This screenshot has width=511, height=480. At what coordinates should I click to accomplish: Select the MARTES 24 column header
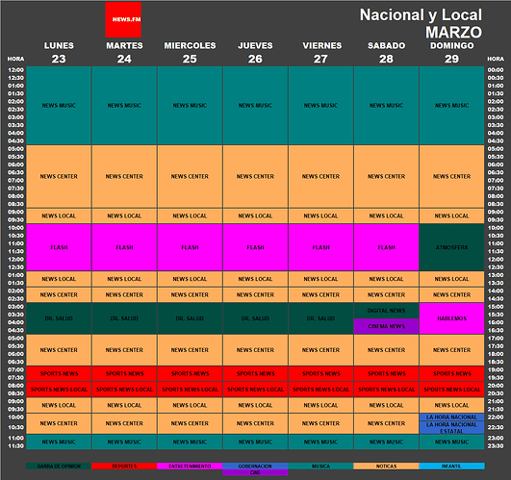point(124,52)
